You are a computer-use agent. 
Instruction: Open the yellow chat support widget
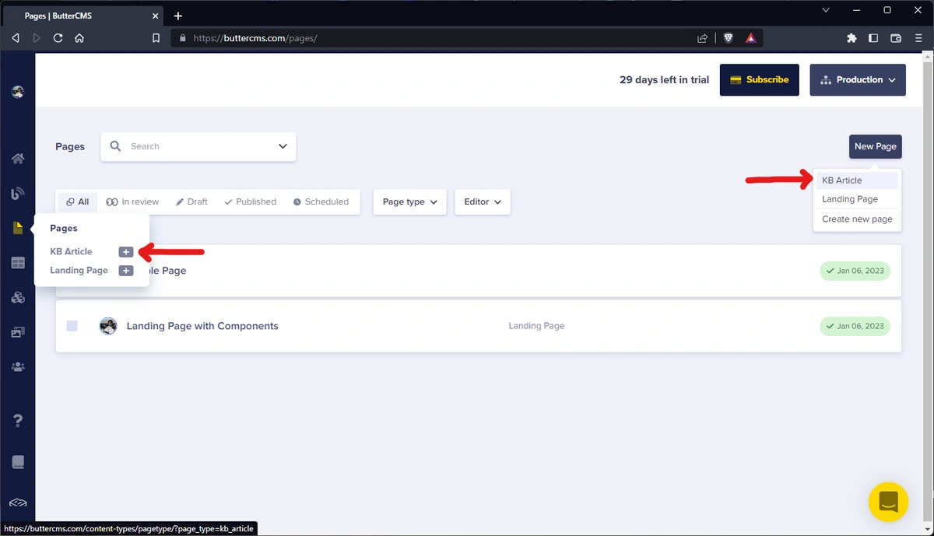click(888, 500)
